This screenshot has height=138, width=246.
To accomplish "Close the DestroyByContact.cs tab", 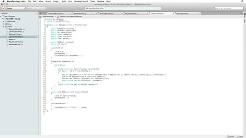I will 122,14.
